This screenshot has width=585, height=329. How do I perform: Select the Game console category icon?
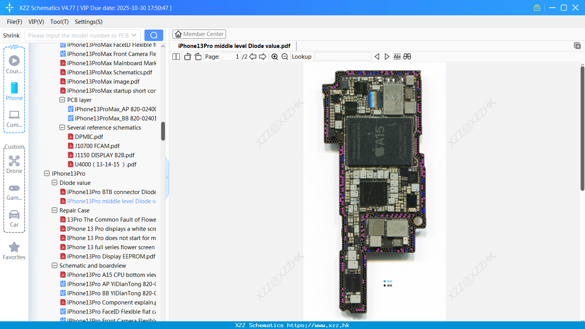click(14, 192)
